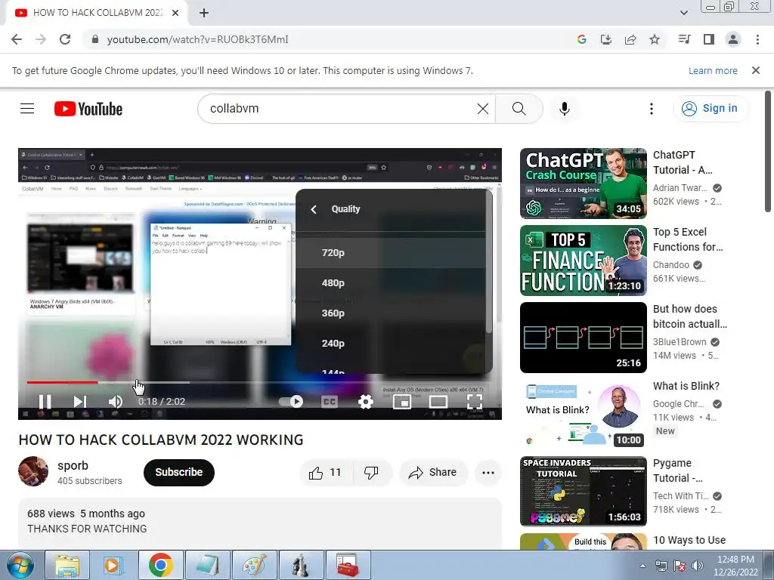Clear the search query with X
The height and width of the screenshot is (580, 774).
483,109
